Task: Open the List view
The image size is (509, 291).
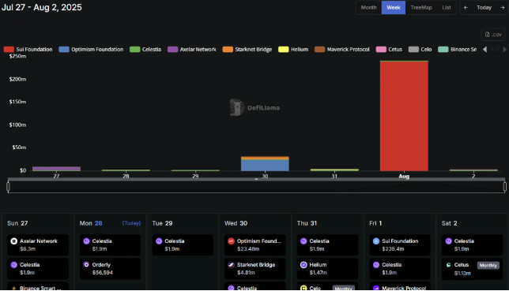Action: (447, 7)
